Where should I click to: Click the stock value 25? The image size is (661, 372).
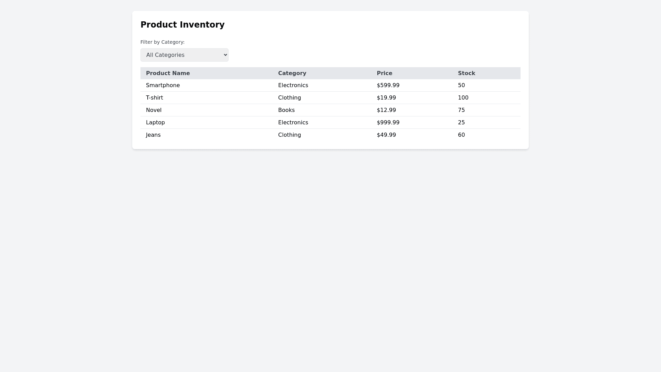coord(461,123)
